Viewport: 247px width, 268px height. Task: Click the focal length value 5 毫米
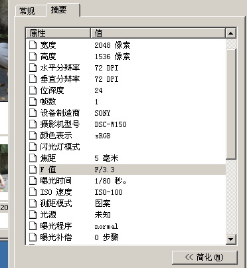[x=106, y=158]
